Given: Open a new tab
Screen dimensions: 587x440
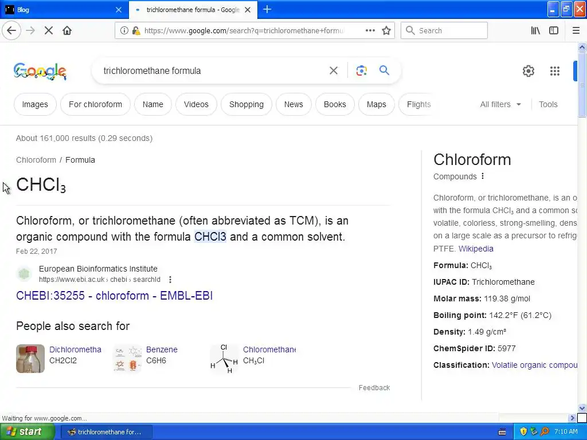Looking at the screenshot, I should click(267, 10).
